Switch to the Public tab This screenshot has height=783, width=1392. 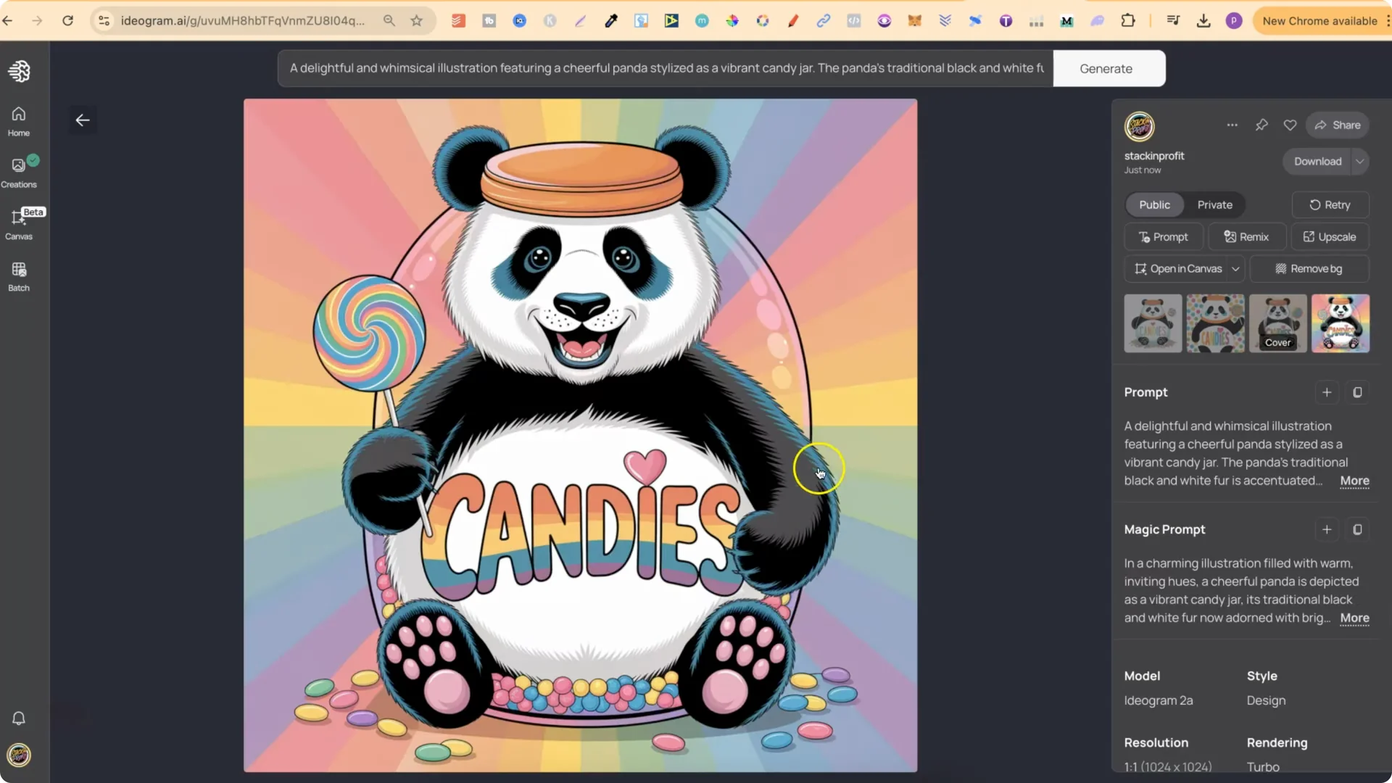pos(1154,204)
